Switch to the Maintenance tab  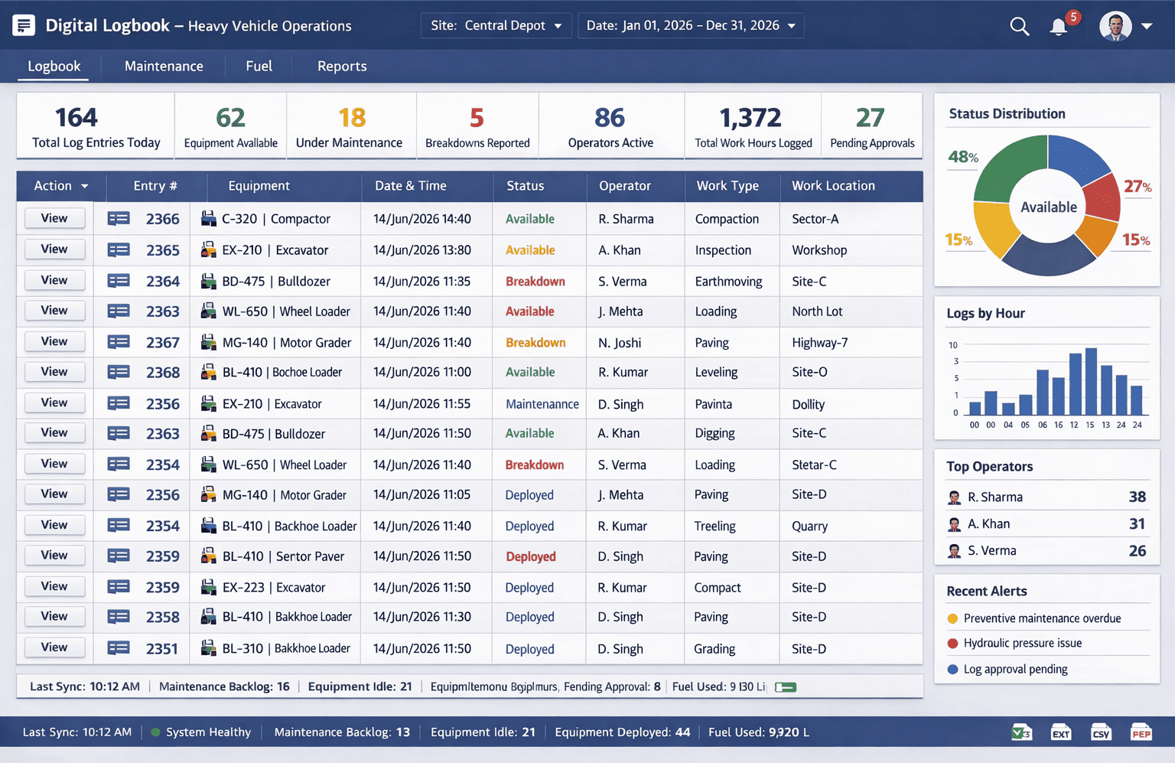[x=163, y=66]
